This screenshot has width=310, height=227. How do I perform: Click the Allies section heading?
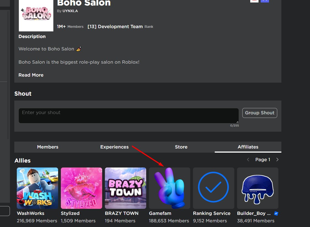coord(23,161)
